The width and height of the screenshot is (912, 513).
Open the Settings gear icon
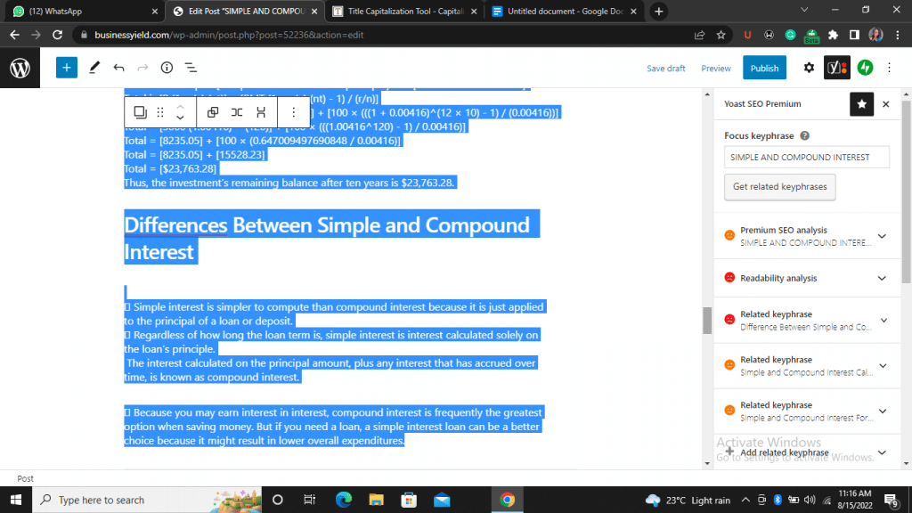809,68
